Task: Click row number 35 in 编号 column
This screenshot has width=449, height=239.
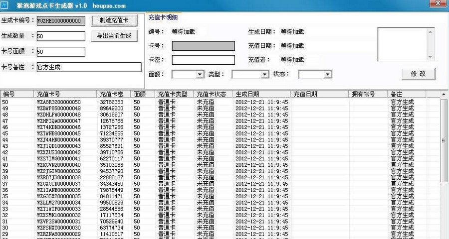Action: tap(5, 196)
